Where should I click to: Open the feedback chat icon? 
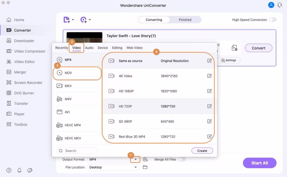(x=30, y=170)
